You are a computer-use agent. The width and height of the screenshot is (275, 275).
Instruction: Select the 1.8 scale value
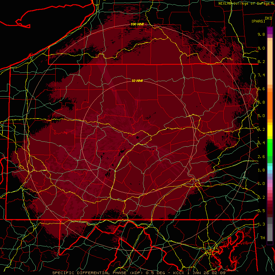click(x=261, y=170)
